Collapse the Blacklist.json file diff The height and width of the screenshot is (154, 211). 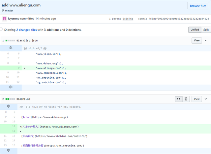click(x=206, y=40)
